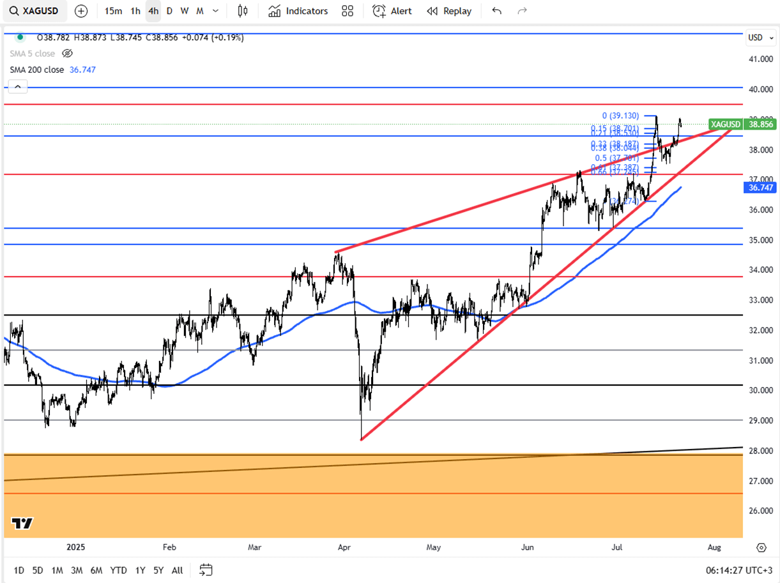Create a new Alert
The width and height of the screenshot is (780, 583).
pos(392,11)
